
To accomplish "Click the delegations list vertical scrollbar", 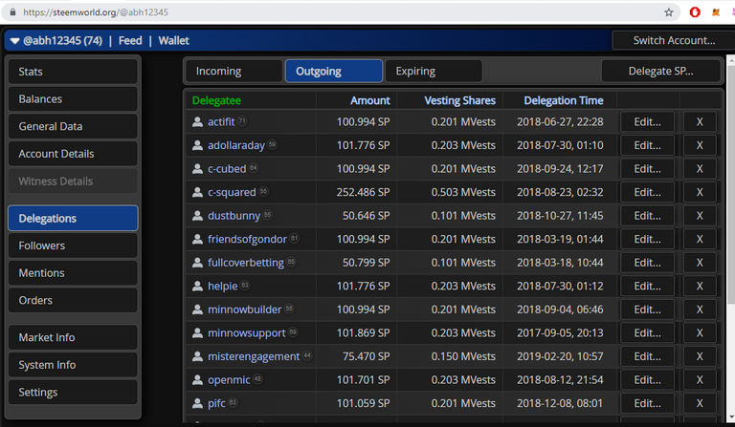I will point(730,184).
